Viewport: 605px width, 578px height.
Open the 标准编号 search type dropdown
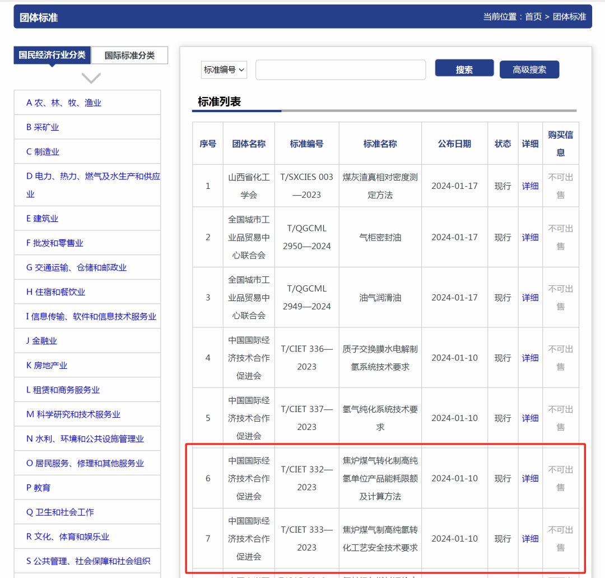point(224,70)
